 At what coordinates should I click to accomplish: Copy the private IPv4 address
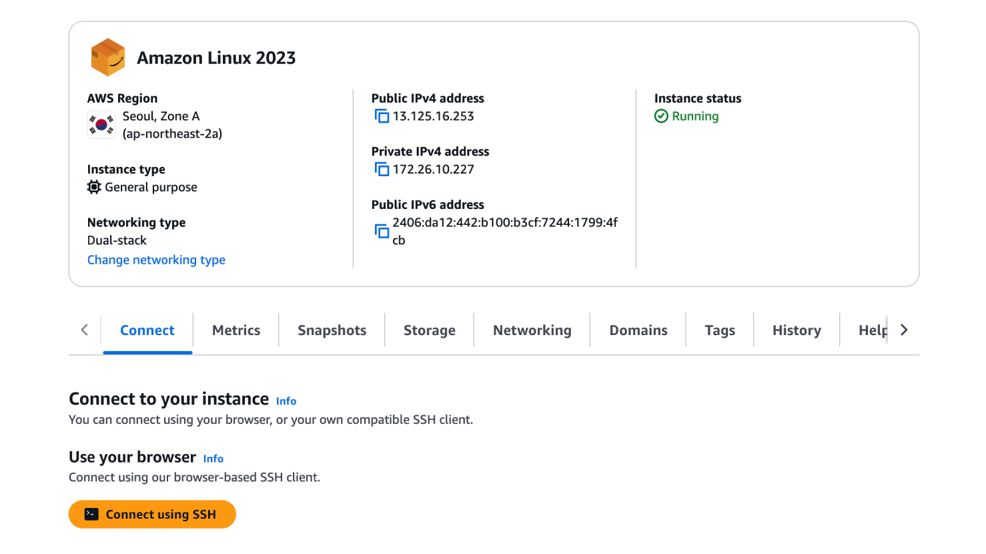(x=382, y=170)
